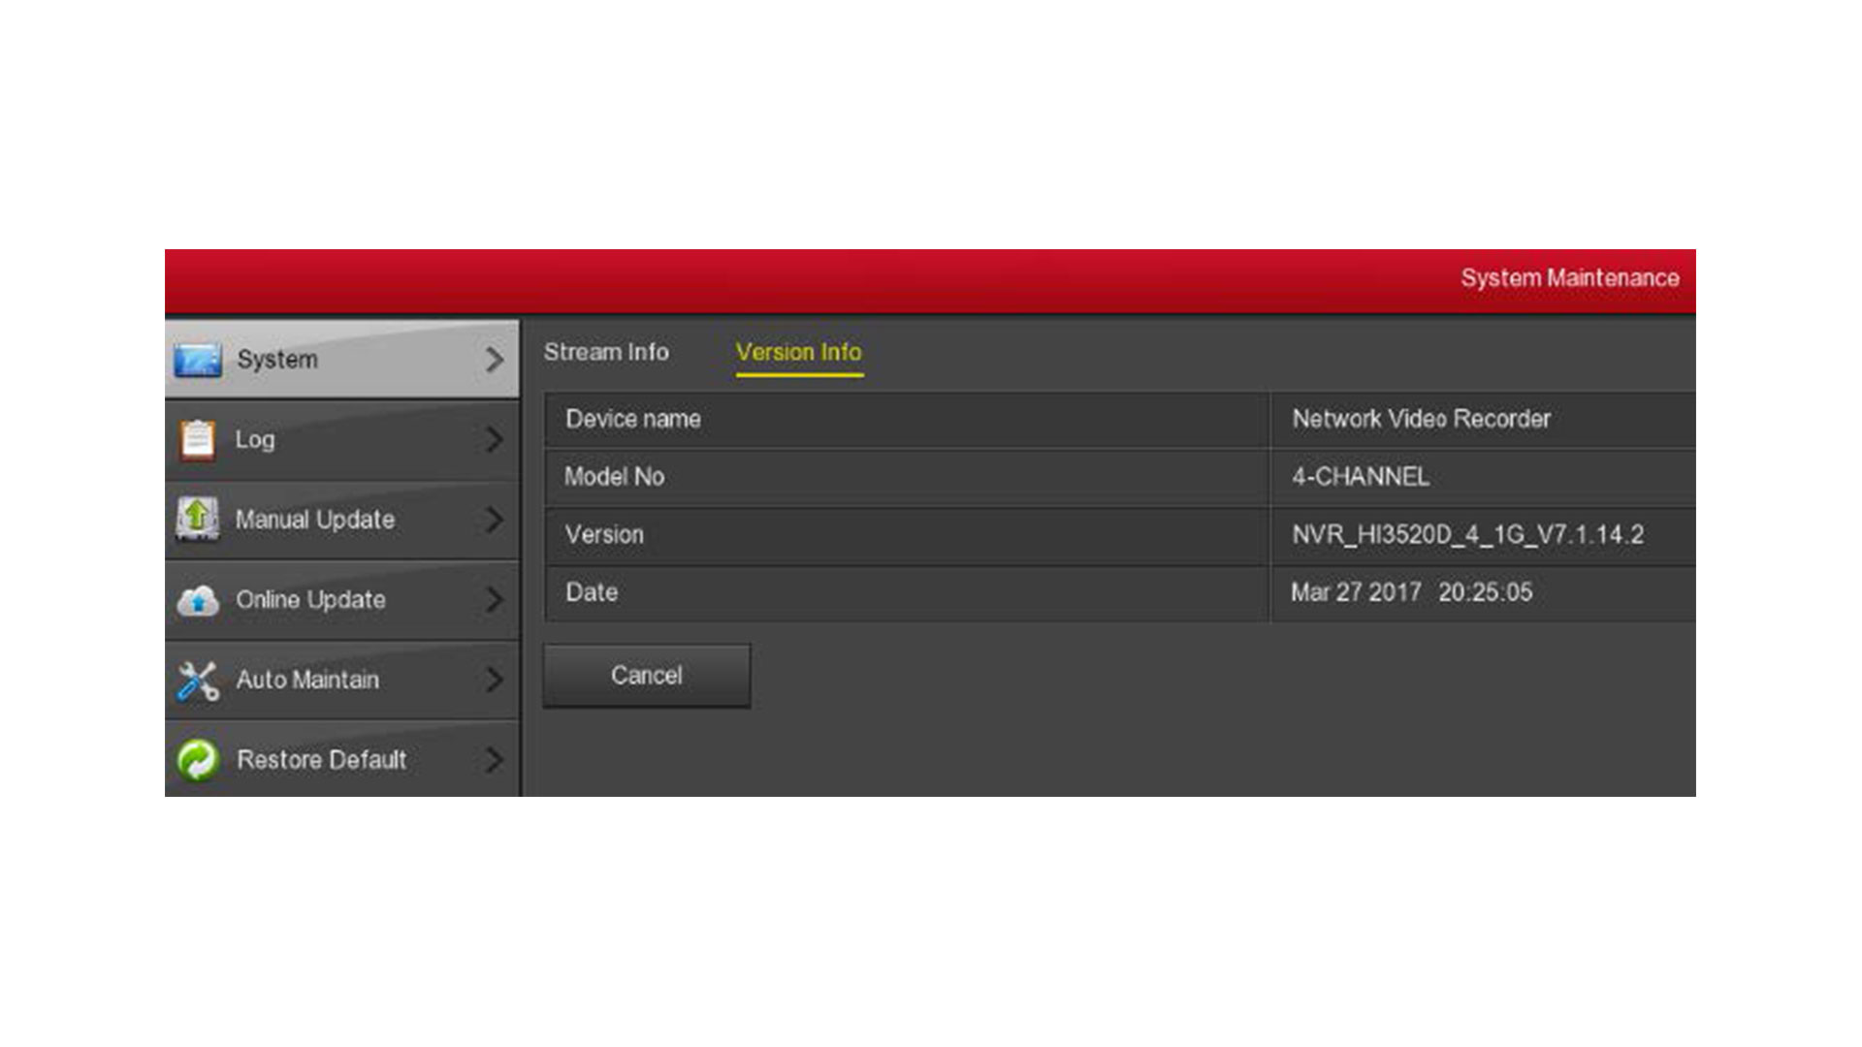Expand the Manual Update chevron arrow
The height and width of the screenshot is (1047, 1862).
click(495, 520)
